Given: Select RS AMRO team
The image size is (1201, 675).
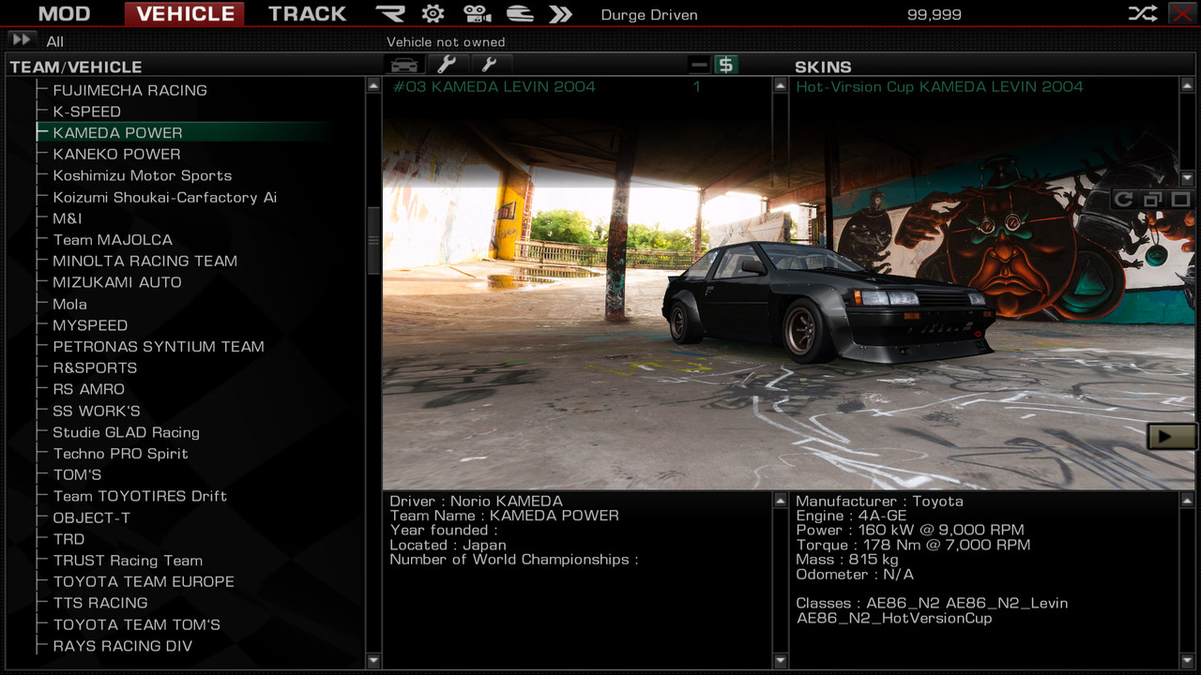Looking at the screenshot, I should coord(88,389).
